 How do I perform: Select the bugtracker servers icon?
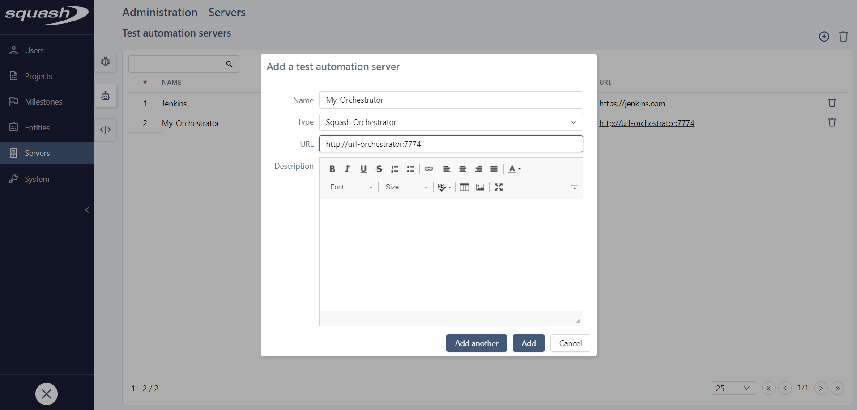pos(106,61)
